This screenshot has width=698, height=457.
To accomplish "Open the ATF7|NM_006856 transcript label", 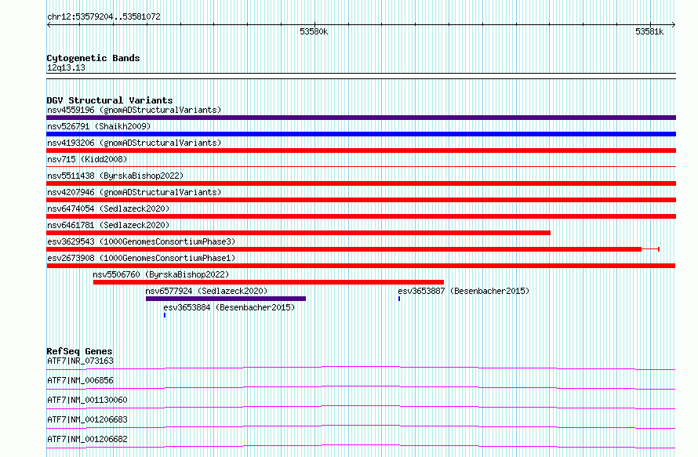I will (x=80, y=380).
